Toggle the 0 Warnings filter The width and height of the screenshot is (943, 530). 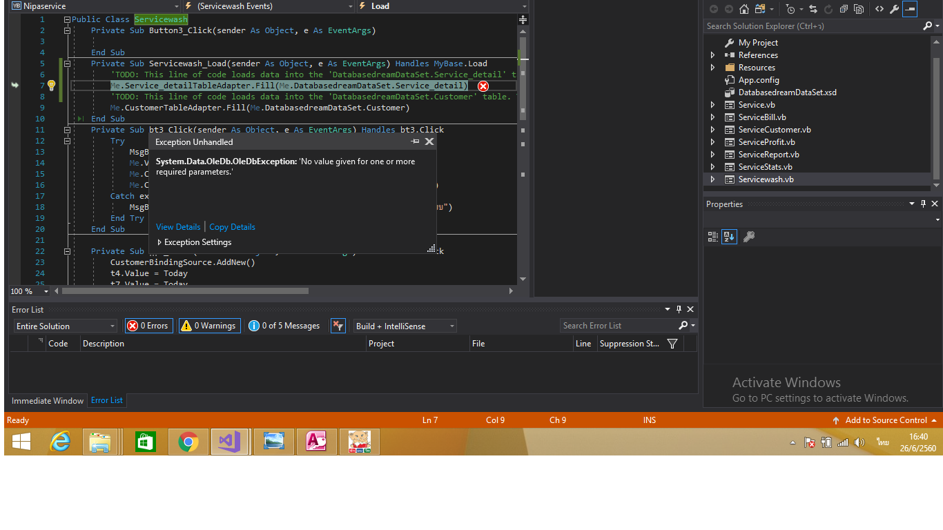(x=209, y=326)
